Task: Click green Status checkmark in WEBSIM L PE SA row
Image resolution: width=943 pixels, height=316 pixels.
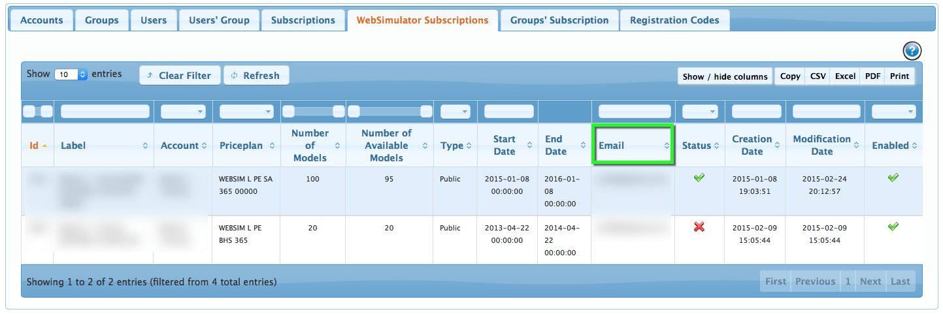Action: [x=699, y=177]
